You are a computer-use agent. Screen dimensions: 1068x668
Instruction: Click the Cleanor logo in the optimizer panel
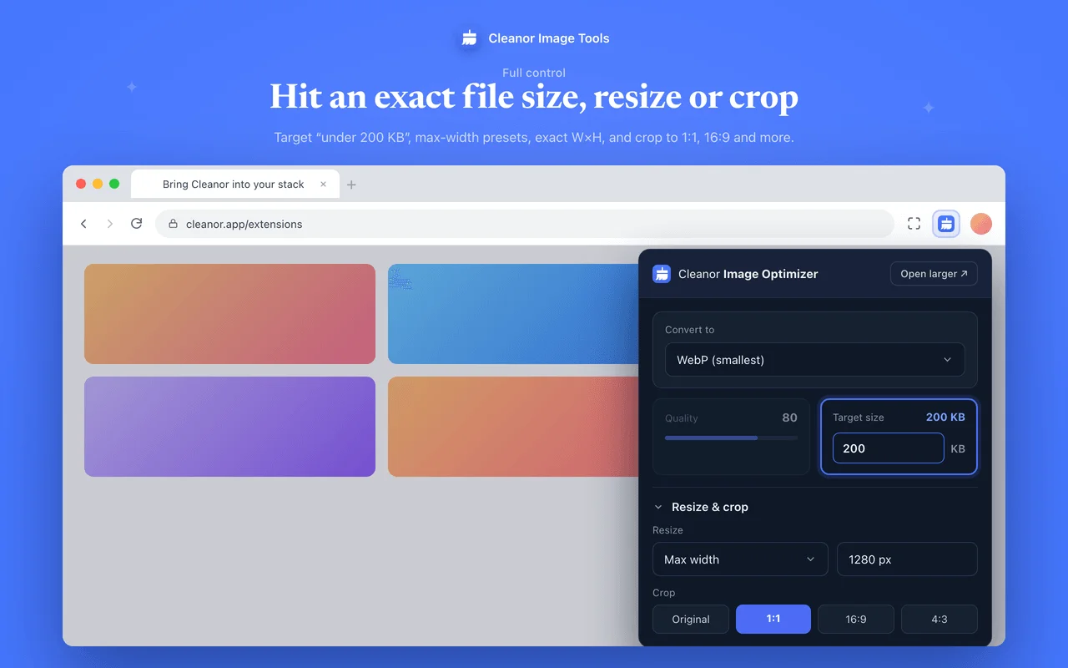[662, 274]
